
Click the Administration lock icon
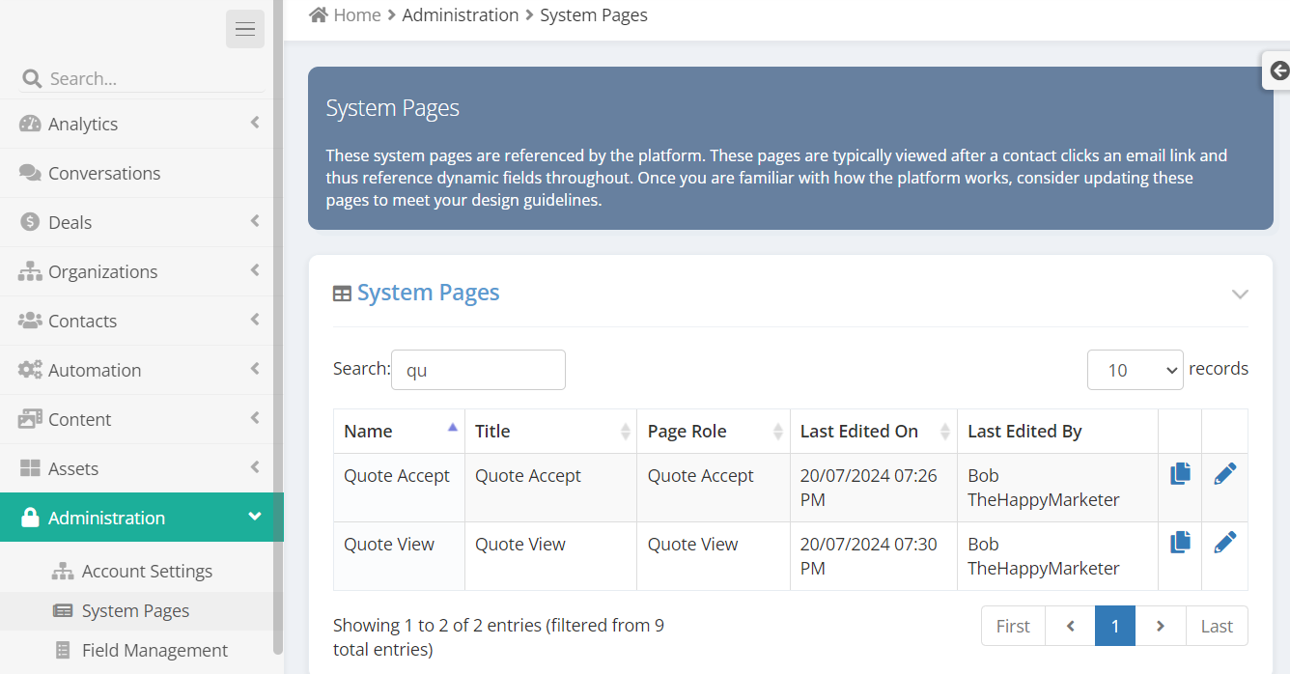[30, 518]
